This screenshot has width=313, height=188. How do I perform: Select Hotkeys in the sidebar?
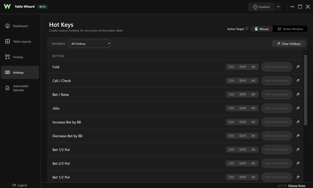tap(20, 72)
